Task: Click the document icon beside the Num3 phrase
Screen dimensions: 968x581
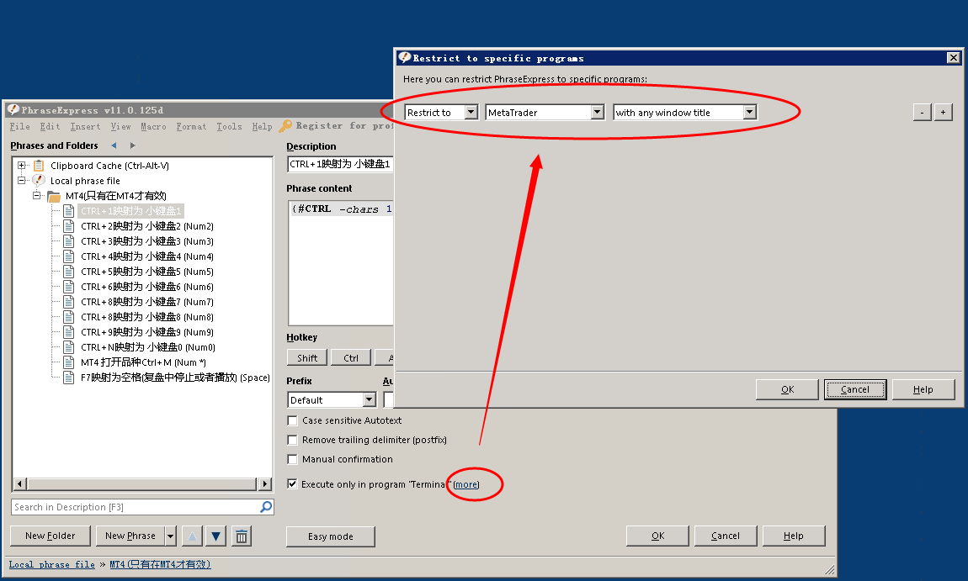Action: click(69, 241)
